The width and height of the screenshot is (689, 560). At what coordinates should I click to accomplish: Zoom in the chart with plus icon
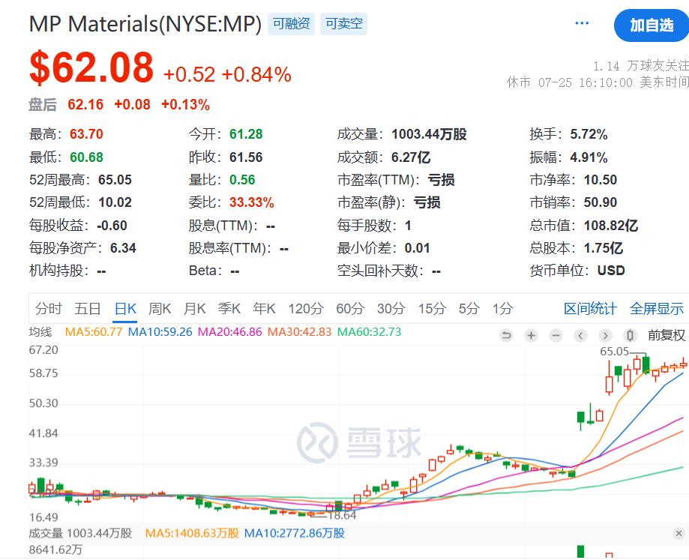pyautogui.click(x=531, y=336)
